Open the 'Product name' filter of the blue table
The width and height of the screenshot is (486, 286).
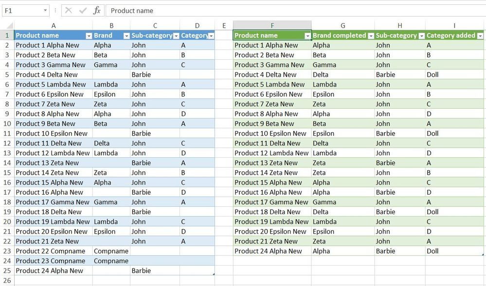[x=89, y=35]
